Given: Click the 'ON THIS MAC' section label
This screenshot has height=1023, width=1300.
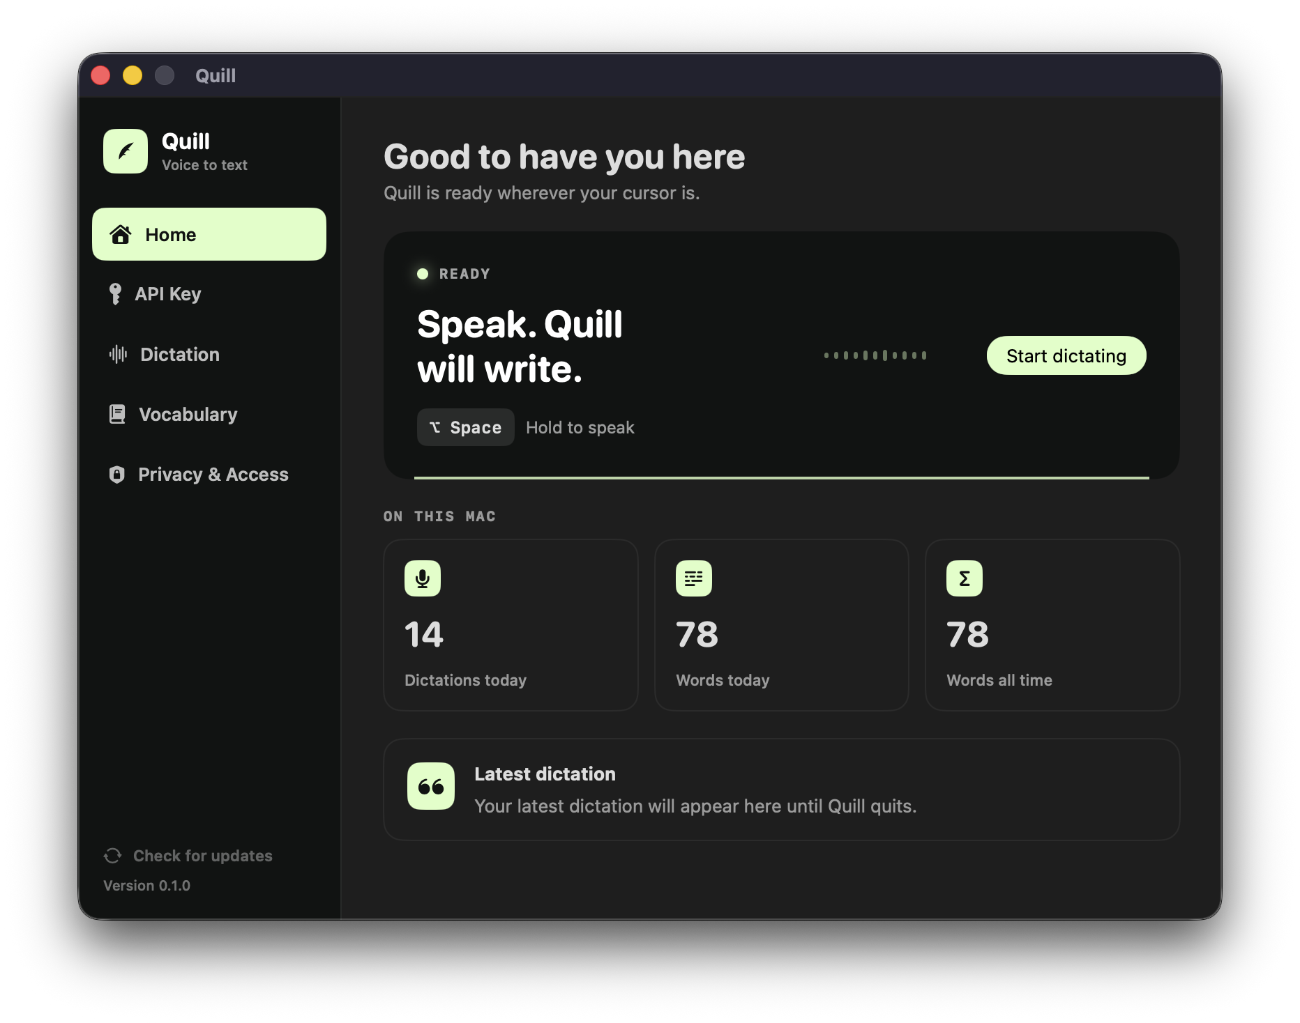Looking at the screenshot, I should coord(439,516).
